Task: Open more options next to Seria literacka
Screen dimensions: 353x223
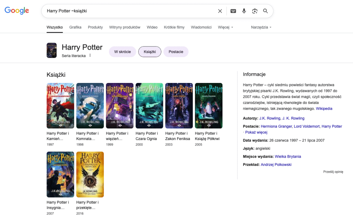Action: point(90,55)
